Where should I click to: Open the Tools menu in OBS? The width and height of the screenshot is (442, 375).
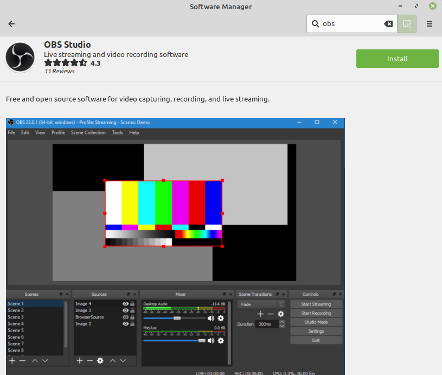(x=117, y=132)
